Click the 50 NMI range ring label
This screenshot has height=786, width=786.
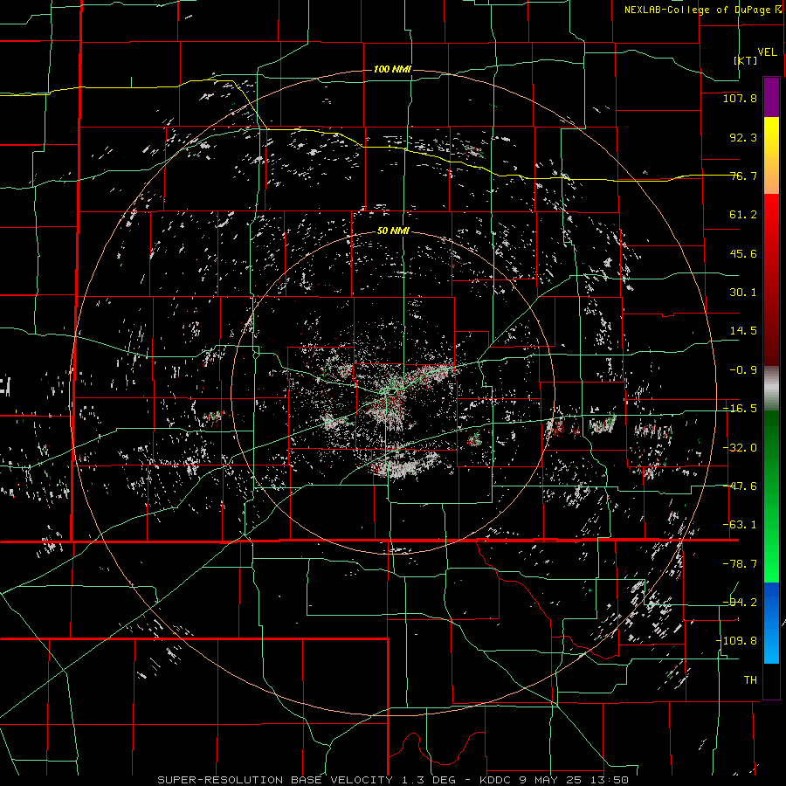[393, 231]
